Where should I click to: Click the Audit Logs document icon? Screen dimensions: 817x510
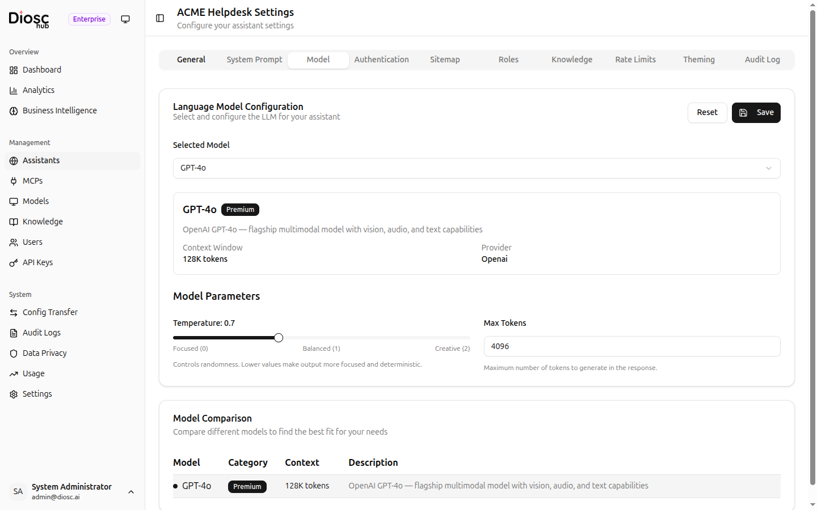point(14,333)
